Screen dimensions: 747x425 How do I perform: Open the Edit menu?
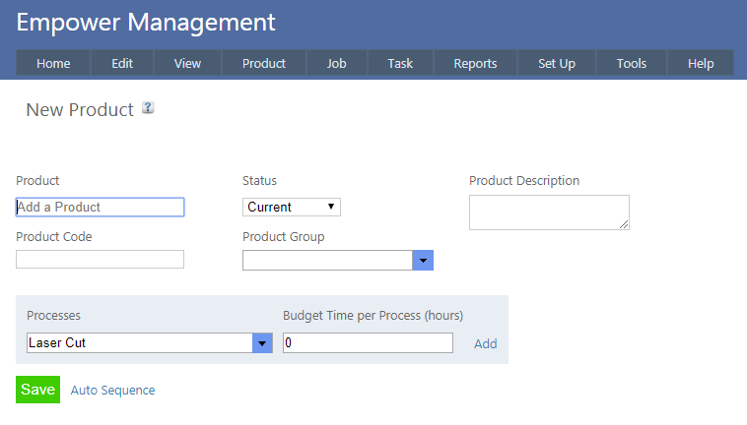click(122, 63)
